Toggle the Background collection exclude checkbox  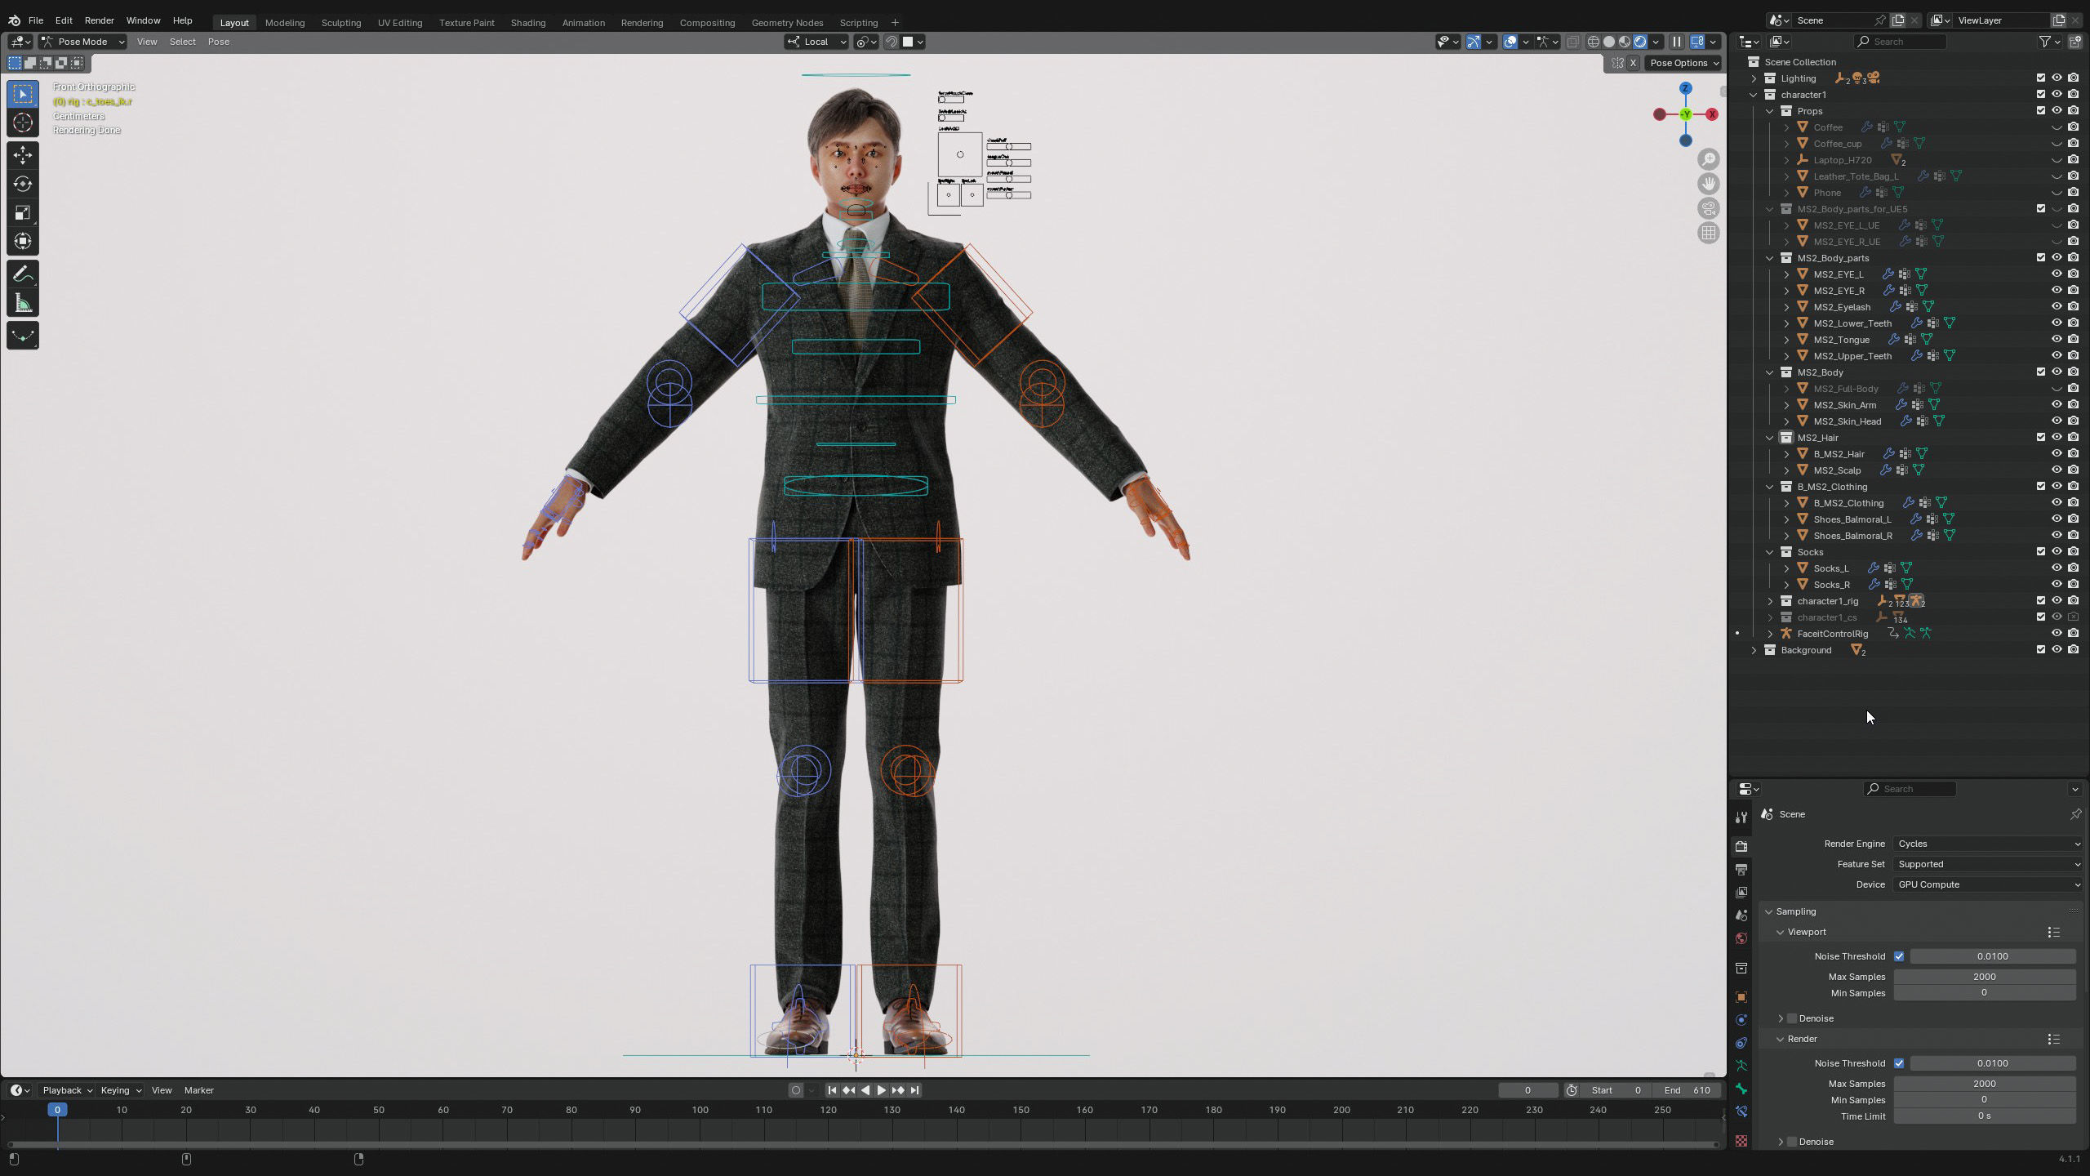2041,650
